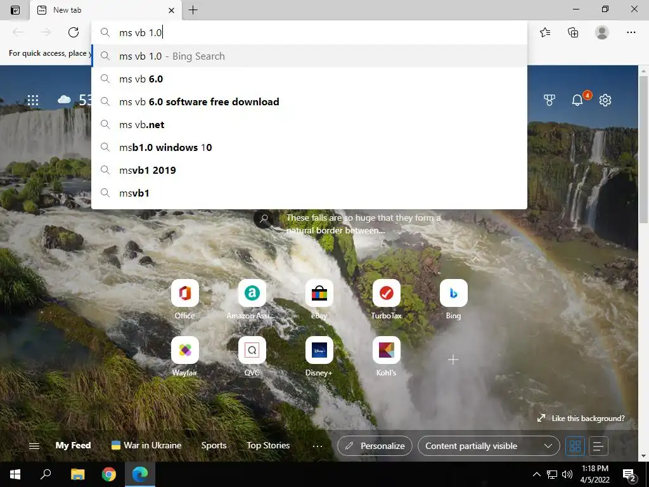Open the TurboTax quick link tile
This screenshot has width=649, height=487.
coord(386,293)
